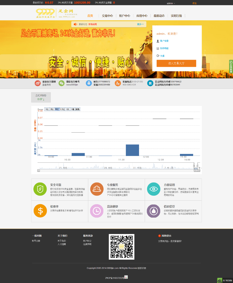Screen dimensions: 233x283
Task: Set chart zoom to 1时
Action: point(47,109)
